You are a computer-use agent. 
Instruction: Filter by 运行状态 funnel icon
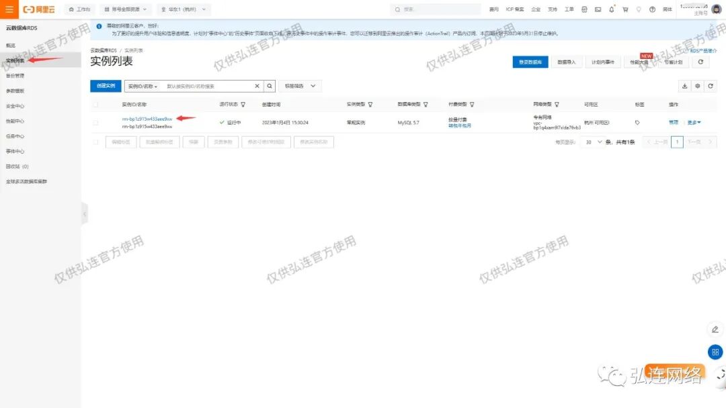(243, 105)
